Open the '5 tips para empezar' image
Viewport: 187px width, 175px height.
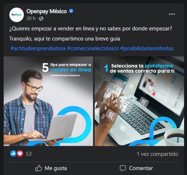[48, 101]
